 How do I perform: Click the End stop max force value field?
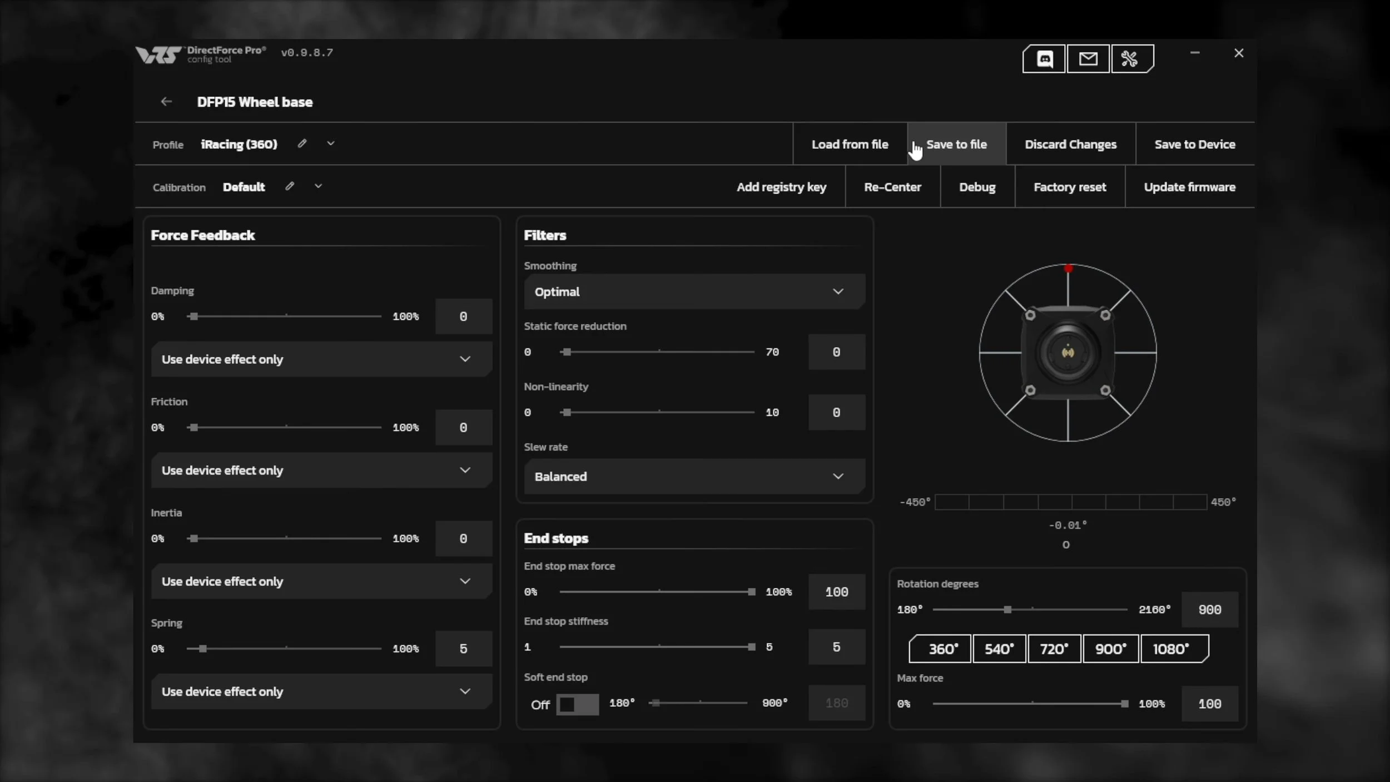click(836, 592)
